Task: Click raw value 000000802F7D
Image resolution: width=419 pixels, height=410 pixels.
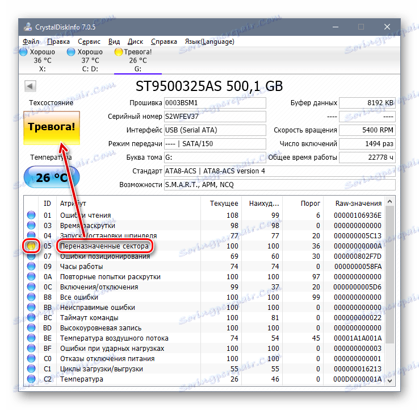Action: [358, 256]
